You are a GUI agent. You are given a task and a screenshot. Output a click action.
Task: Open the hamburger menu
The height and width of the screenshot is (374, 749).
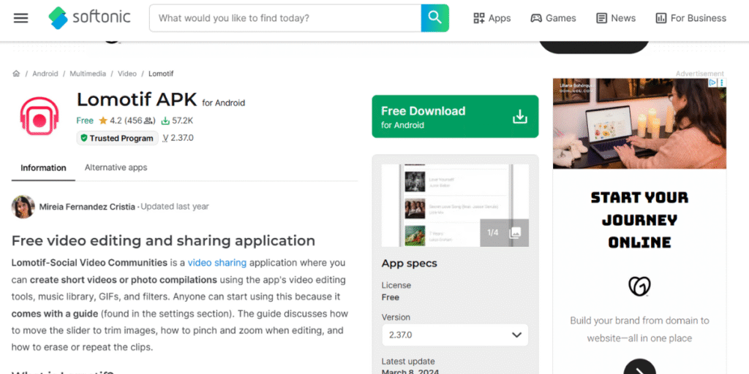(x=20, y=18)
